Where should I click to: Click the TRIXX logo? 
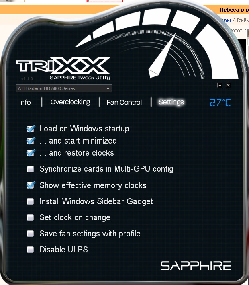[63, 66]
